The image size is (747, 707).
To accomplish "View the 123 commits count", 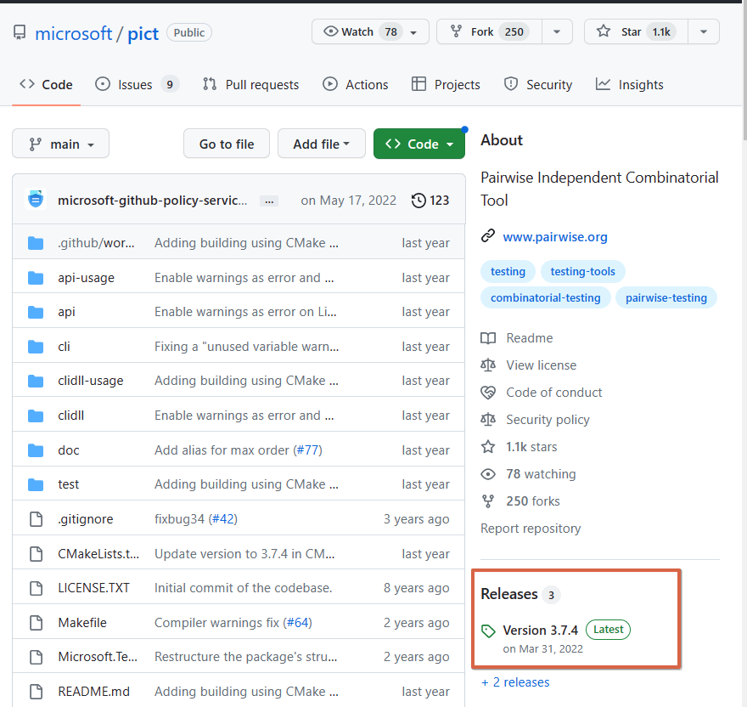I will pyautogui.click(x=439, y=201).
